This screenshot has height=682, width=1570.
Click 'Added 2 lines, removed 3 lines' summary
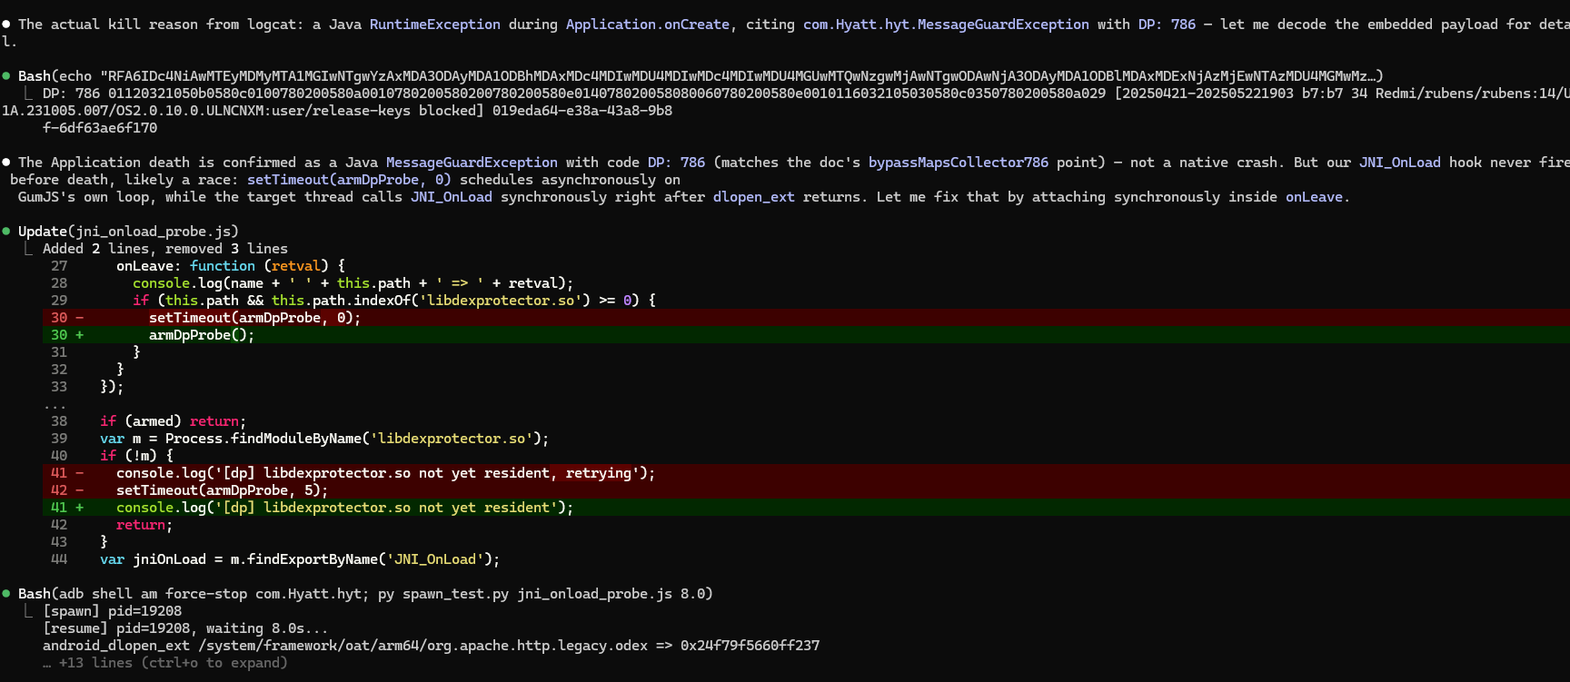165,249
